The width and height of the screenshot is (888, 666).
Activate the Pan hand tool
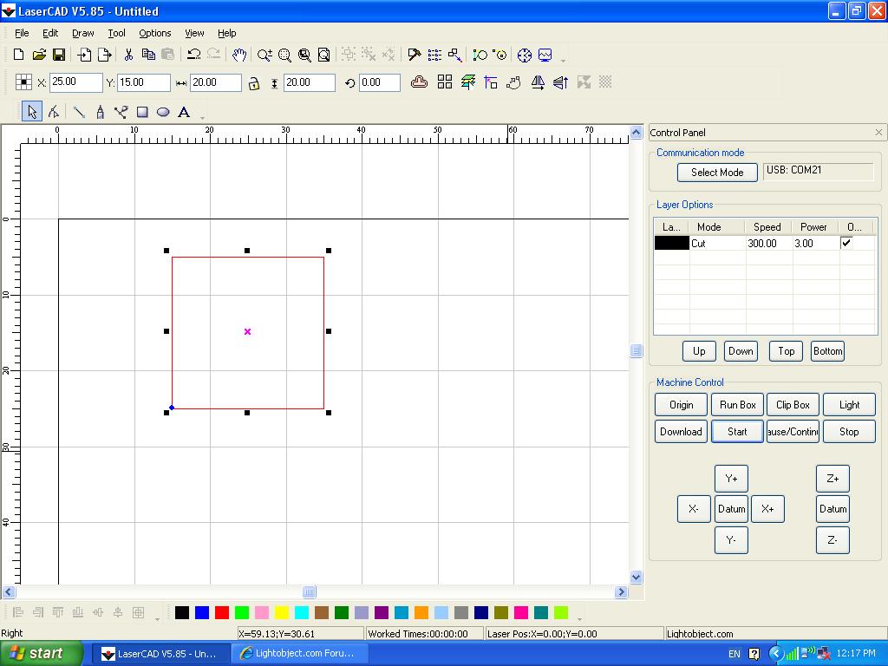click(x=239, y=55)
